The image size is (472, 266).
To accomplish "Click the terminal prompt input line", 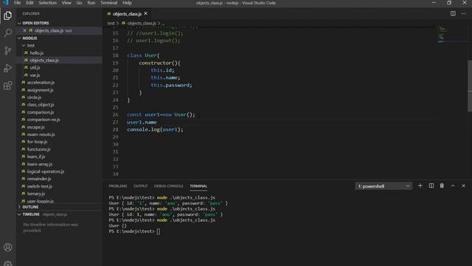I will [135, 231].
